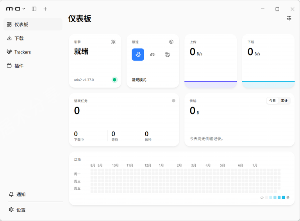
Task: Click the 就绪 engine status text
Action: coord(81,52)
